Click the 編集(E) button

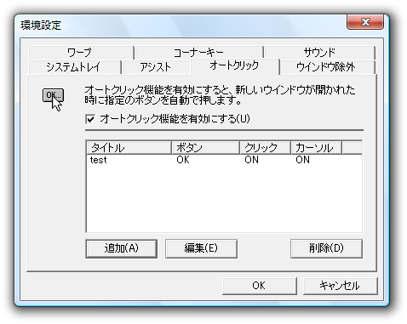pos(201,248)
